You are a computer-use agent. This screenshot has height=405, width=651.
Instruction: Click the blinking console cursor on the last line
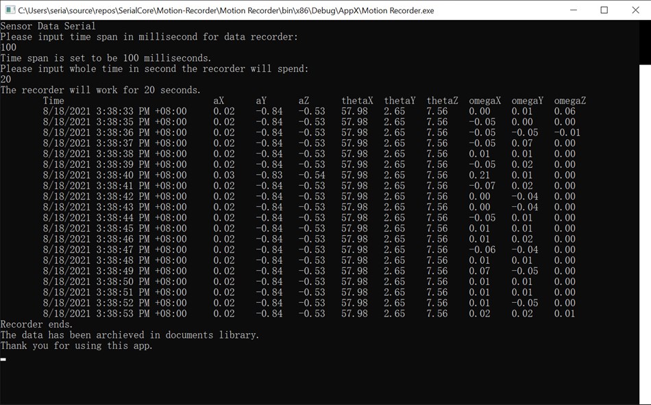[x=3, y=359]
